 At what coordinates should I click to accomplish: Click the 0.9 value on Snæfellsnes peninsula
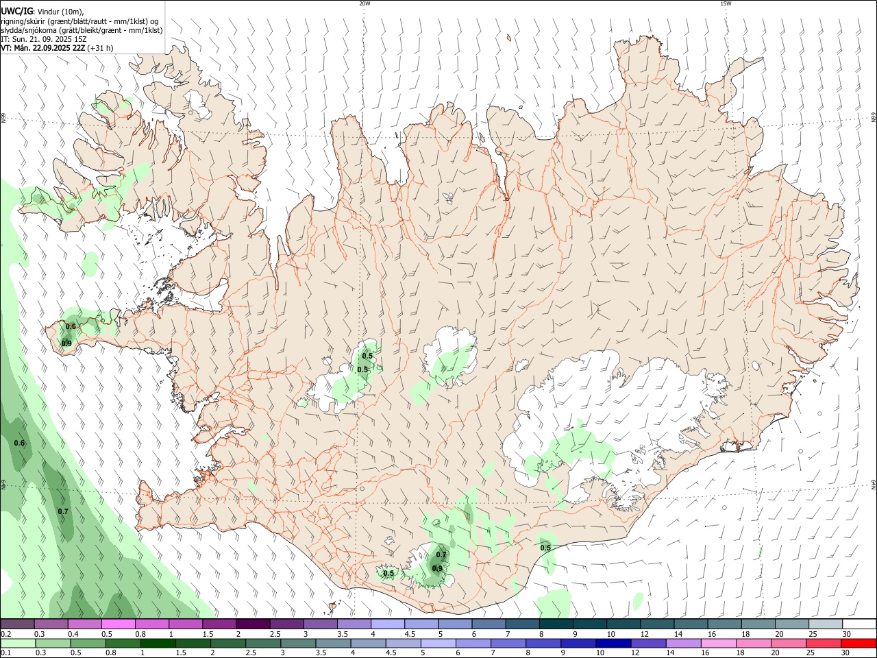click(66, 343)
